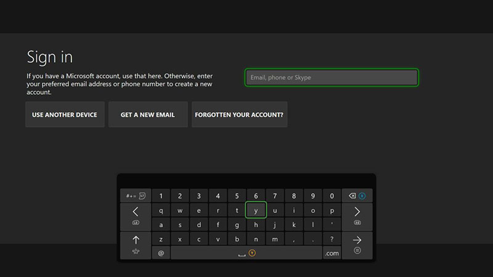Image resolution: width=493 pixels, height=277 pixels.
Task: Move cursor left with the left arrow key
Action: coord(136,215)
